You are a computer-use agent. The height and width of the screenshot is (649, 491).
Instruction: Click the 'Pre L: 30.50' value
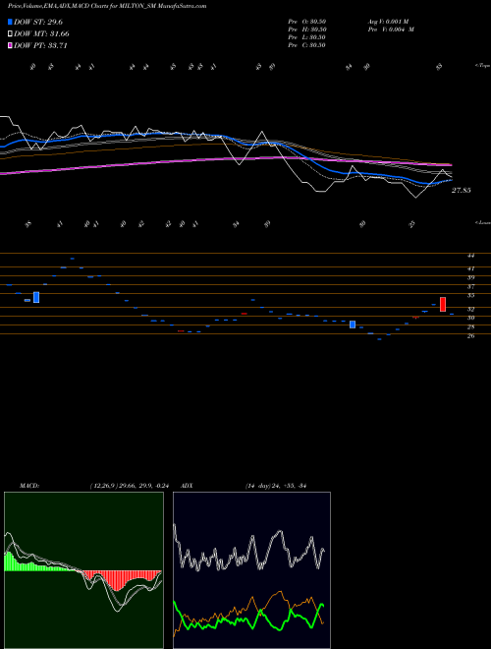pyautogui.click(x=306, y=37)
